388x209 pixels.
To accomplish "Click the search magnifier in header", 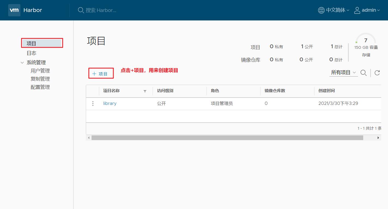I will 81,10.
